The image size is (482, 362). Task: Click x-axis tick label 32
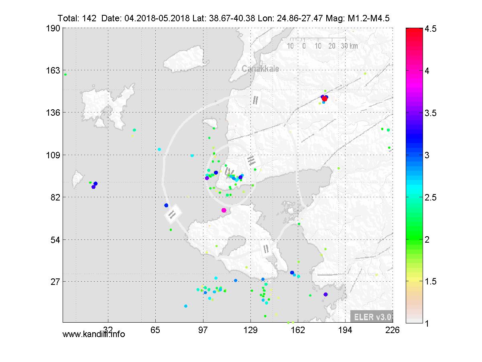[x=108, y=329]
